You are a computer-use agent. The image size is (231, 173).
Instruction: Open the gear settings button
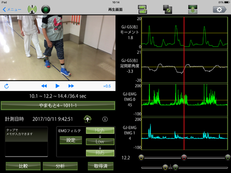(220, 9)
